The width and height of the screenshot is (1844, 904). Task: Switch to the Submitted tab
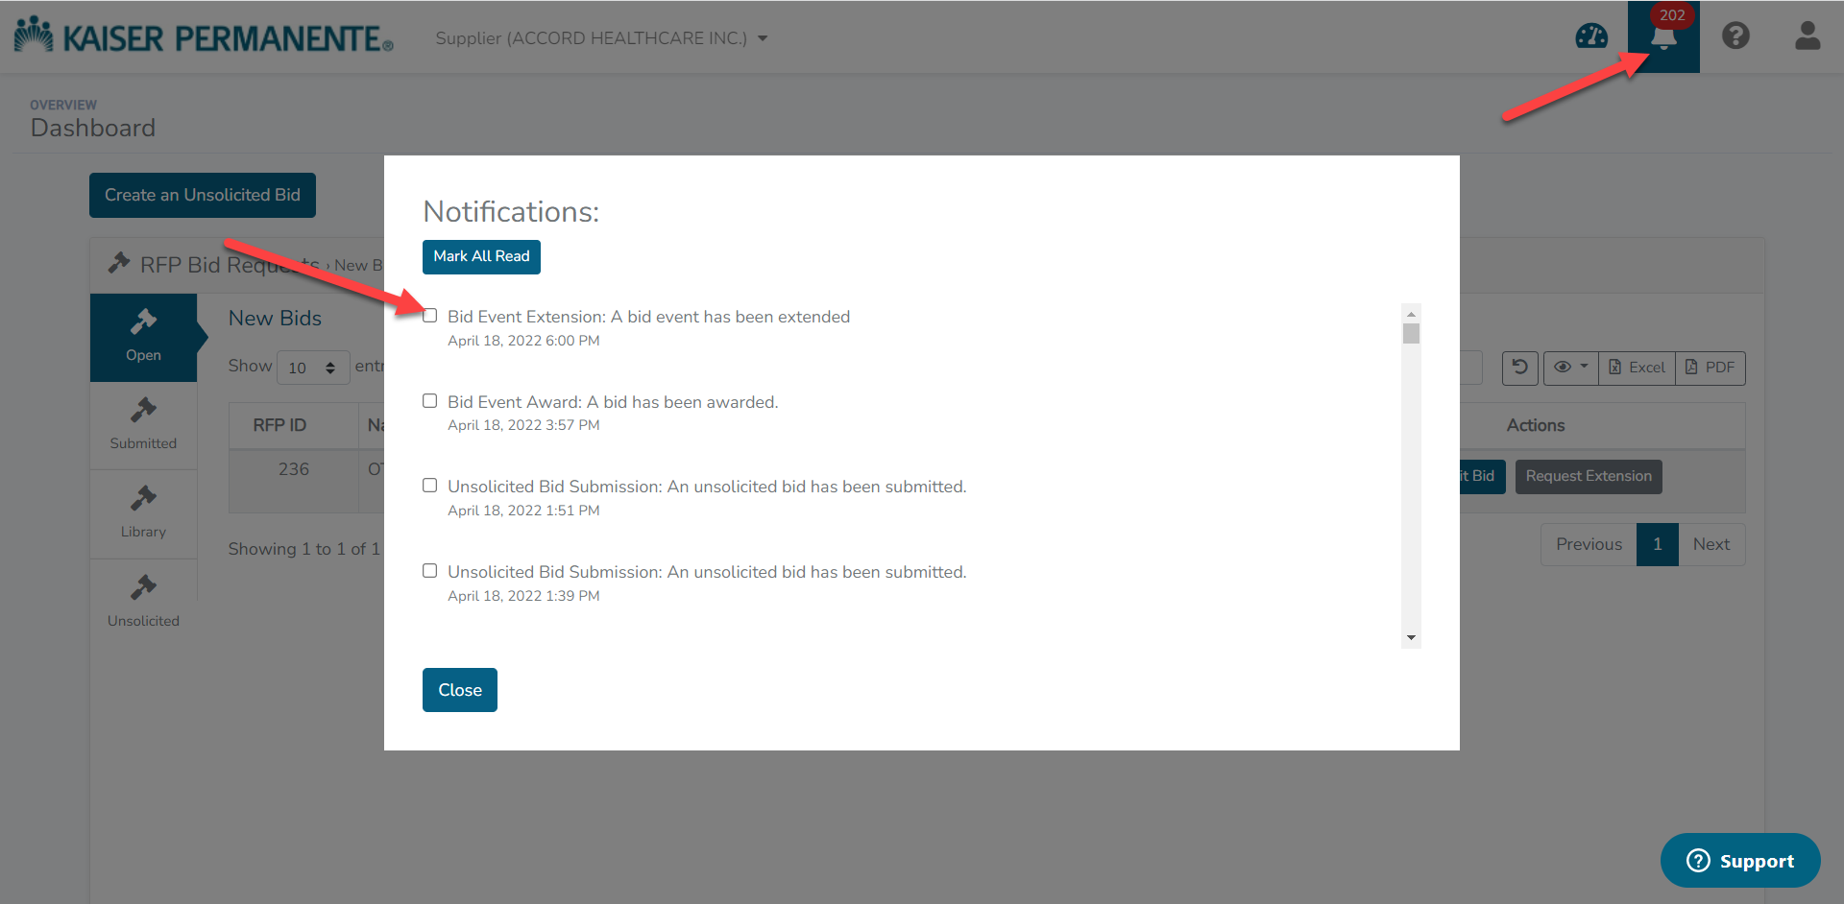[143, 425]
